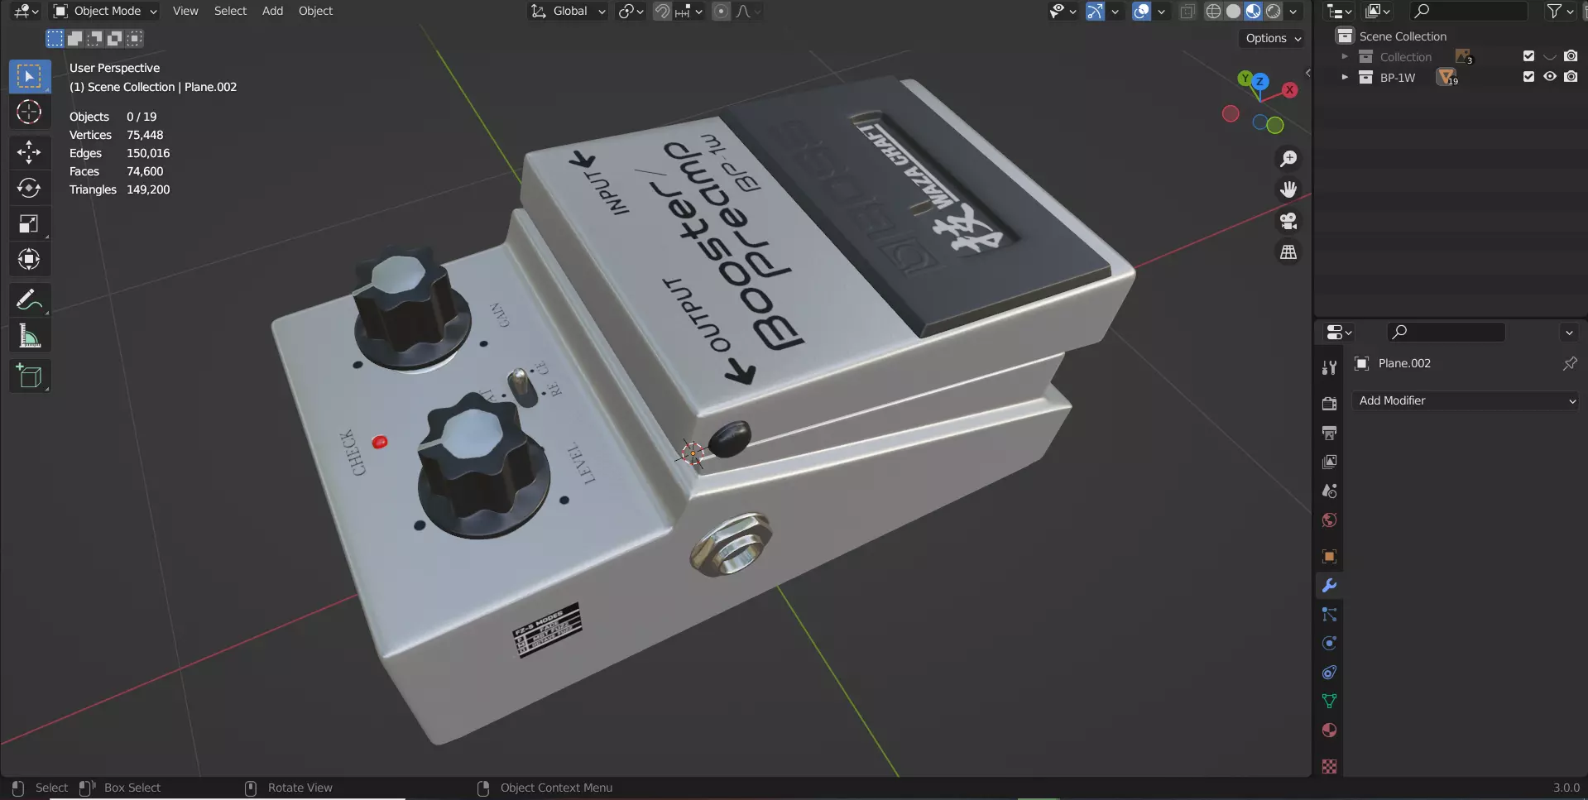1588x800 pixels.
Task: Expand the Collection tree row
Action: [x=1345, y=56]
